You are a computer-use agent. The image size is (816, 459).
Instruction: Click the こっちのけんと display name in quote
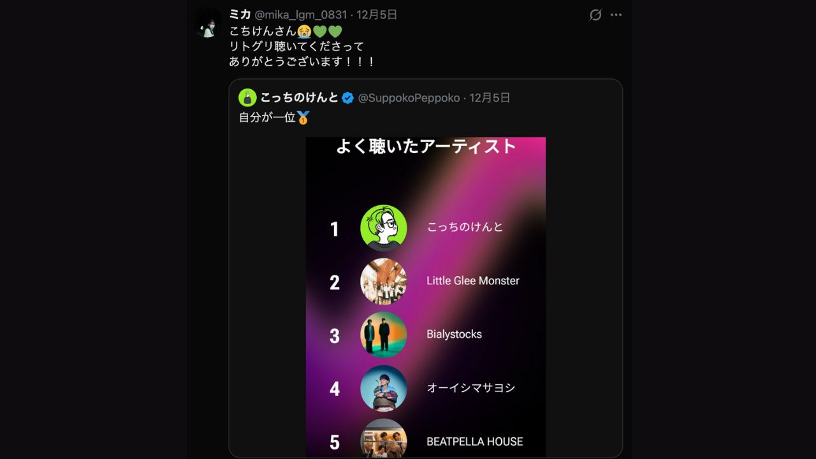[x=299, y=98]
